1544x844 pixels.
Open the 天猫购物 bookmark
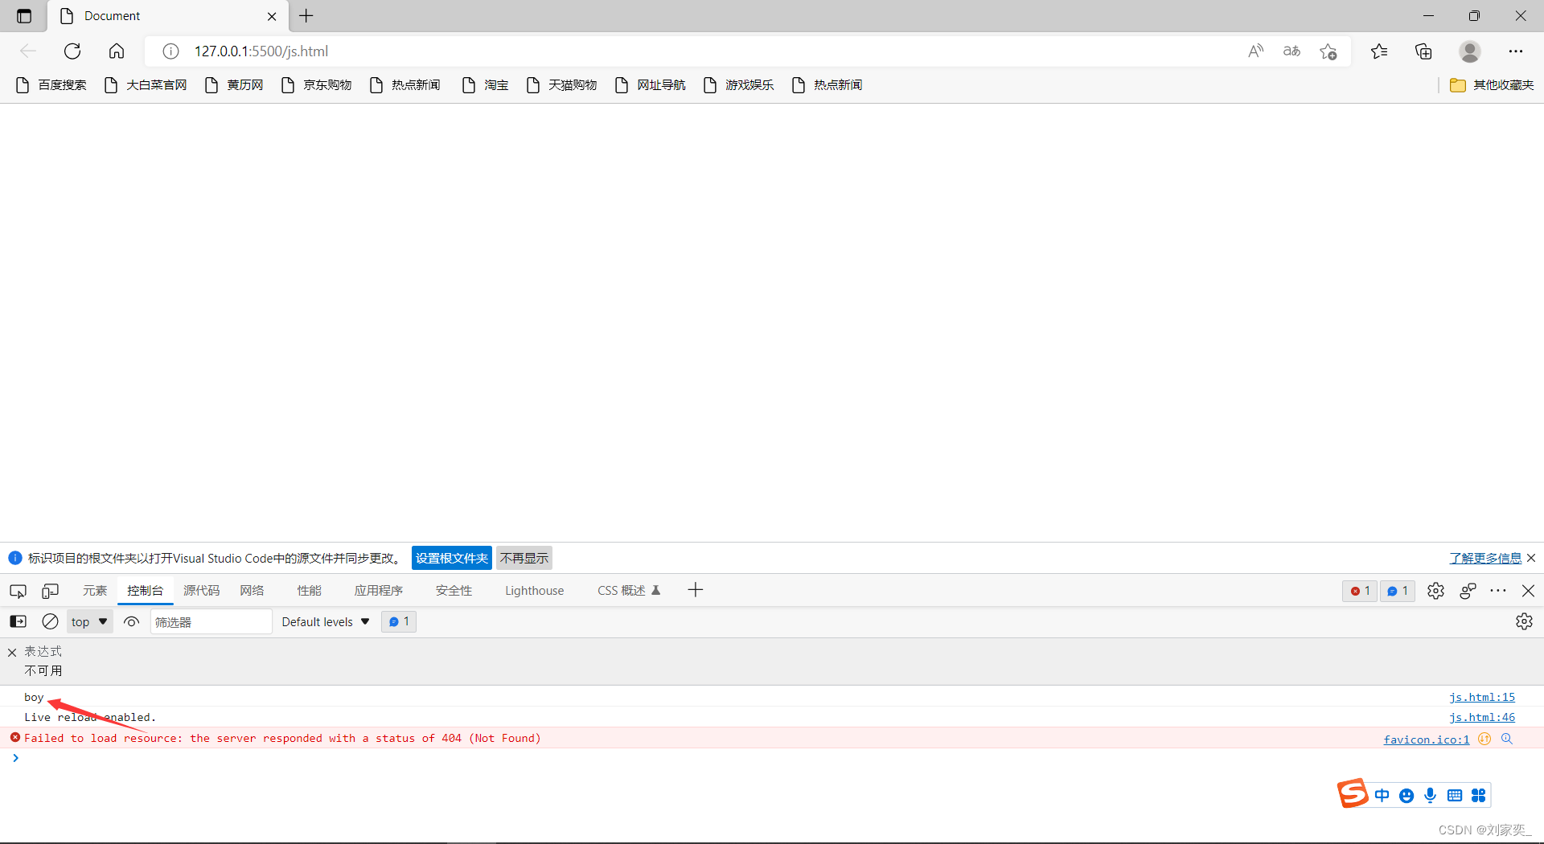click(562, 85)
